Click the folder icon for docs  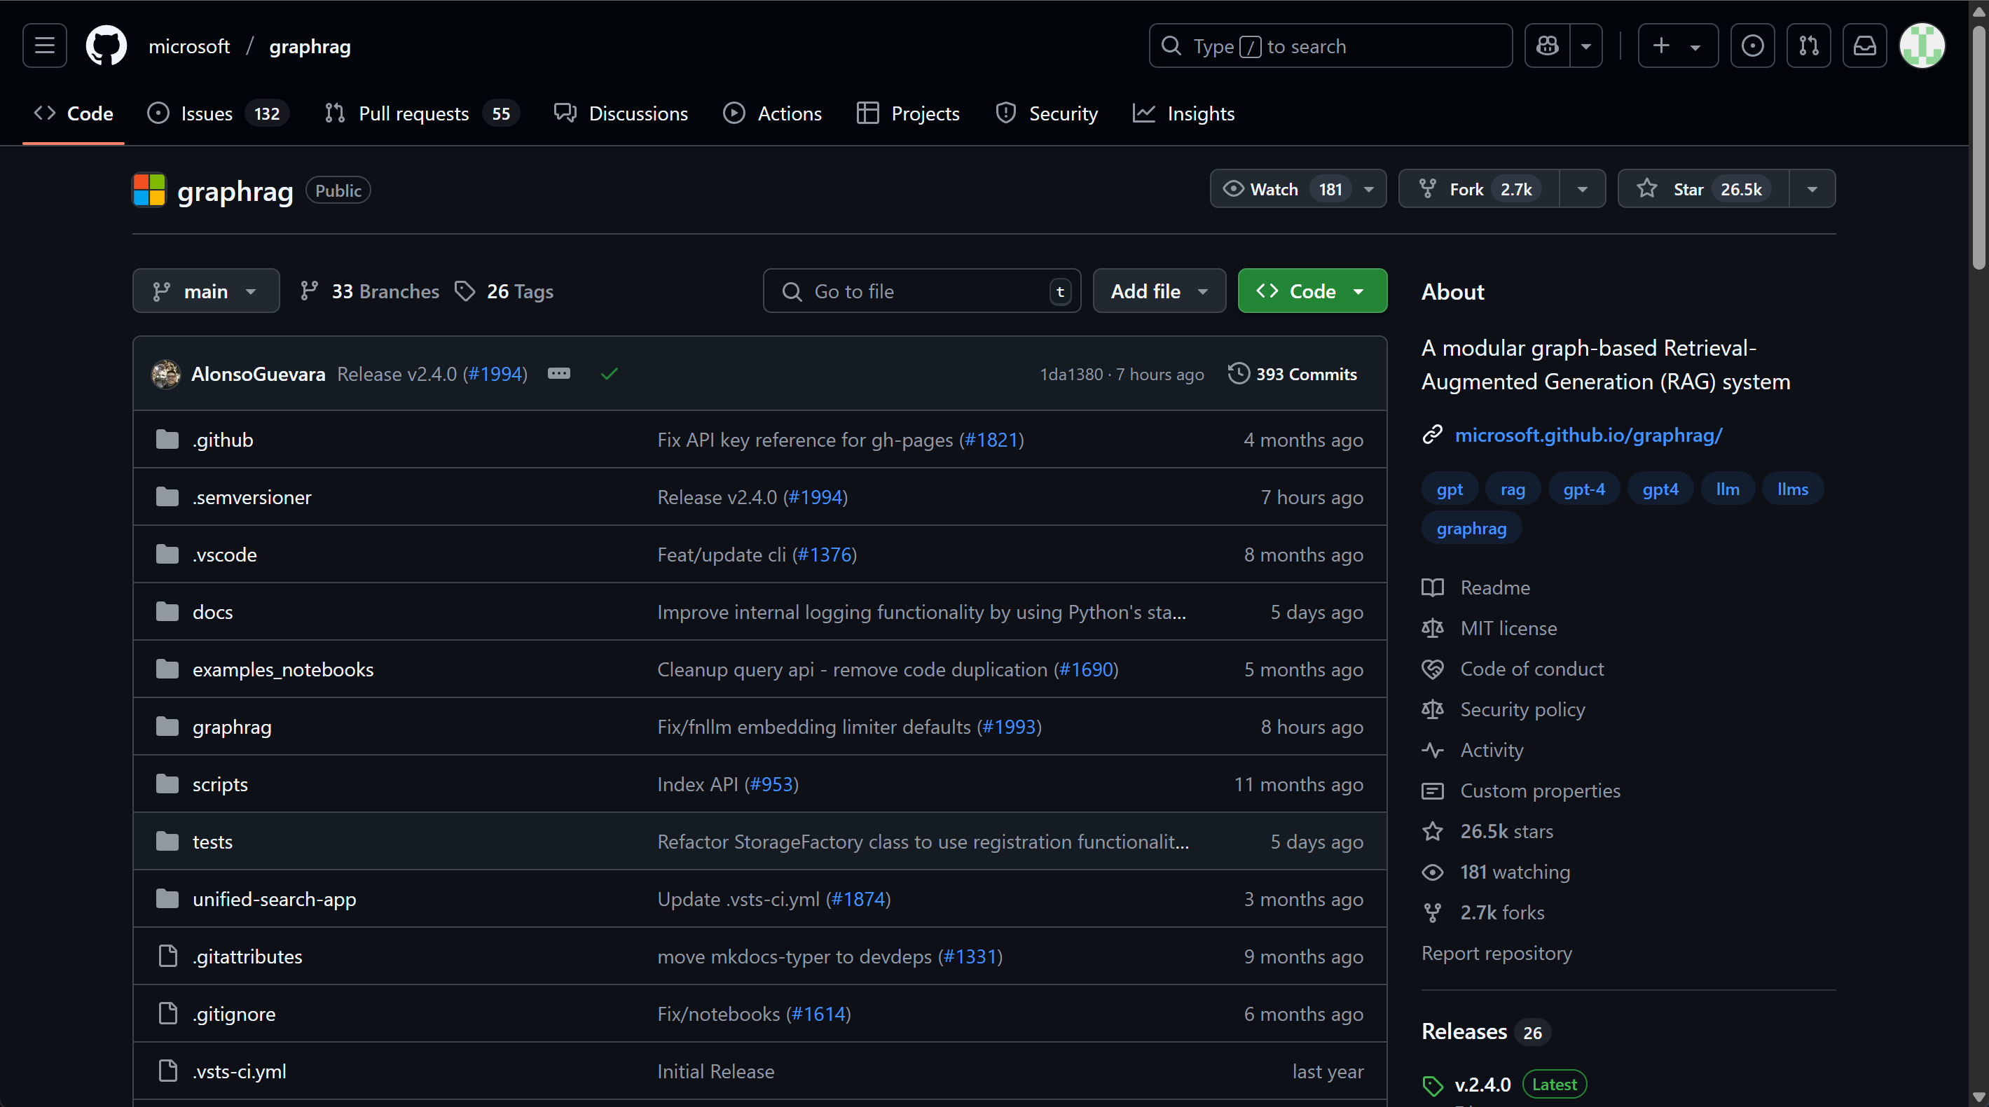tap(167, 612)
